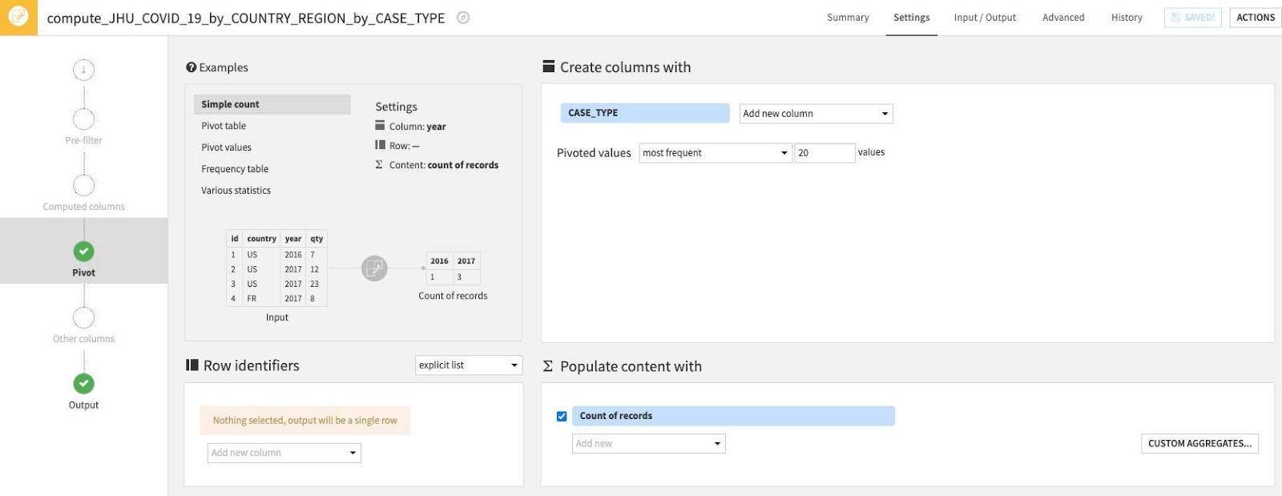Select the Pivot step green checkmark icon
Screen dimensions: 1282x496
pos(83,252)
